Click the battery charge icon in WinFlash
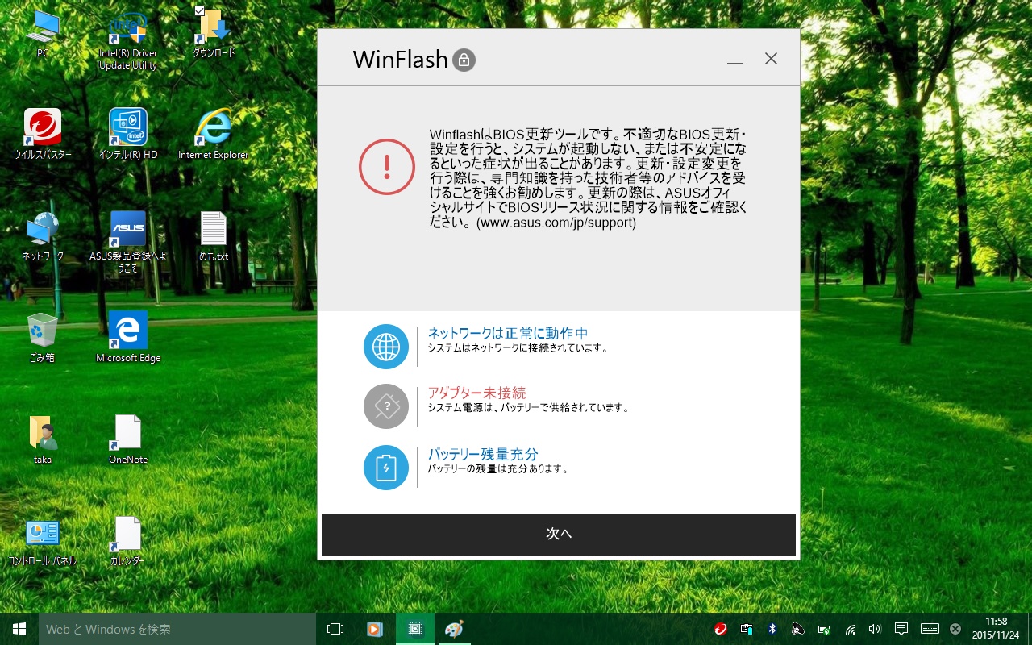Image resolution: width=1032 pixels, height=645 pixels. click(386, 468)
